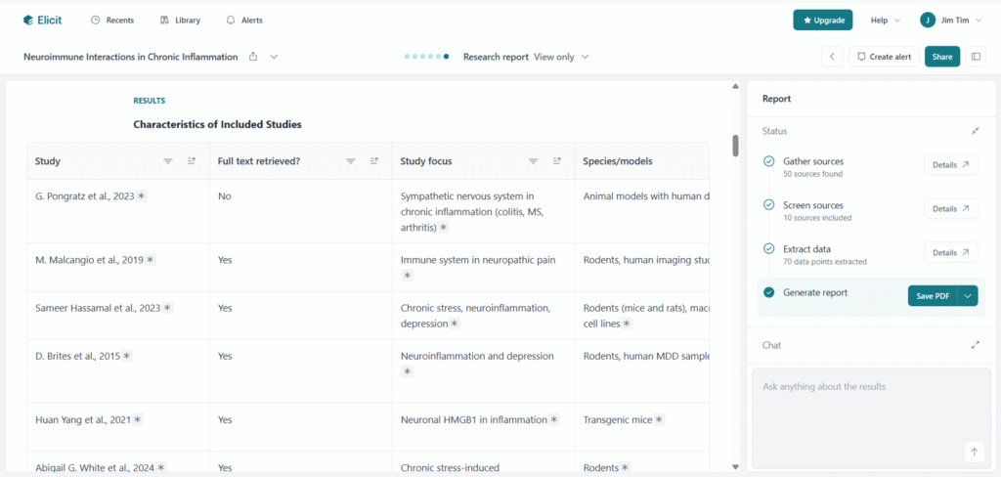Expand the Save PDF options arrow

[968, 296]
